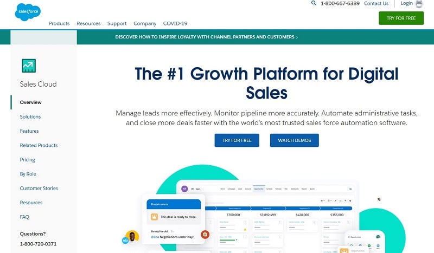Click the orange chat bubble icon
Image resolution: width=434 pixels, height=253 pixels.
[x=205, y=235]
